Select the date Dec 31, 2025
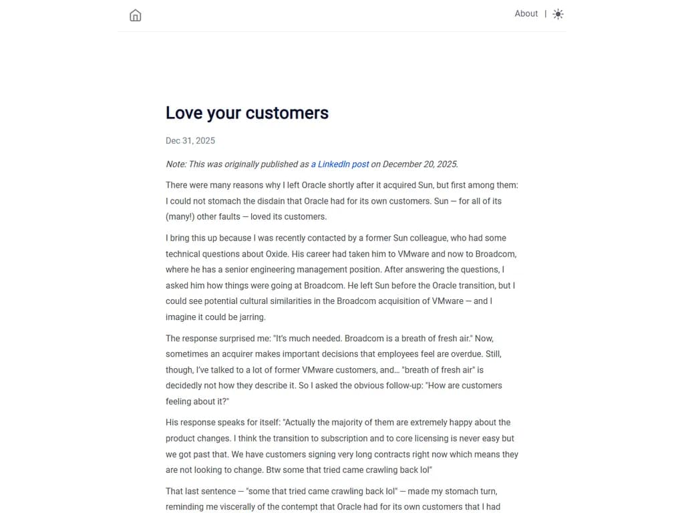 [x=190, y=140]
